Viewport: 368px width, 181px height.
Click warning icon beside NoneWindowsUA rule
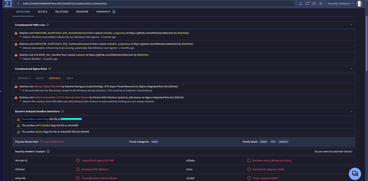[x=16, y=33]
